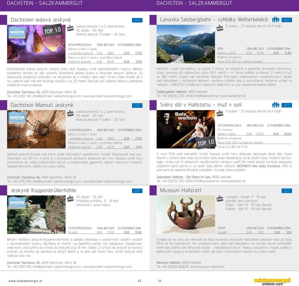Click ledová jeskyně info@dachstein-salzkammergut.com email

coord(57,96)
